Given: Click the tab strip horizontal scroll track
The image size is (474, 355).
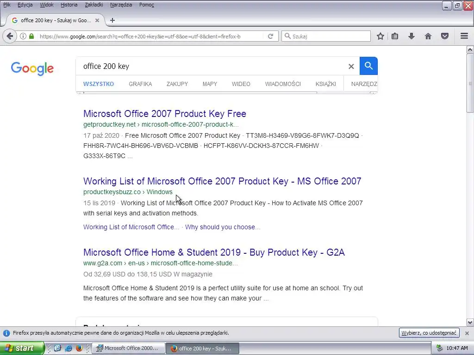Looking at the screenshot, I should (x=227, y=93).
